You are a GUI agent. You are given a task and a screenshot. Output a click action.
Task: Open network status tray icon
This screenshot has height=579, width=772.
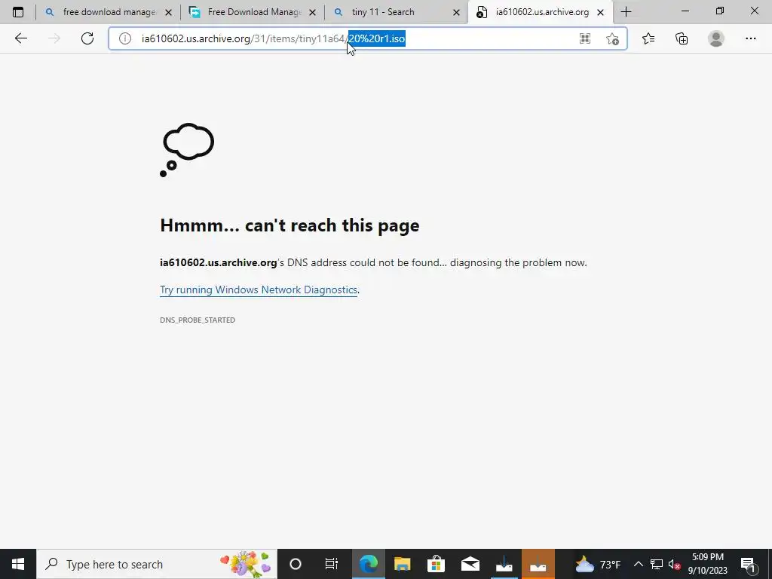click(657, 564)
